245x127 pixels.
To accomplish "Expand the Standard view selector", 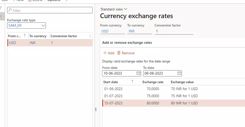I will pyautogui.click(x=114, y=9).
